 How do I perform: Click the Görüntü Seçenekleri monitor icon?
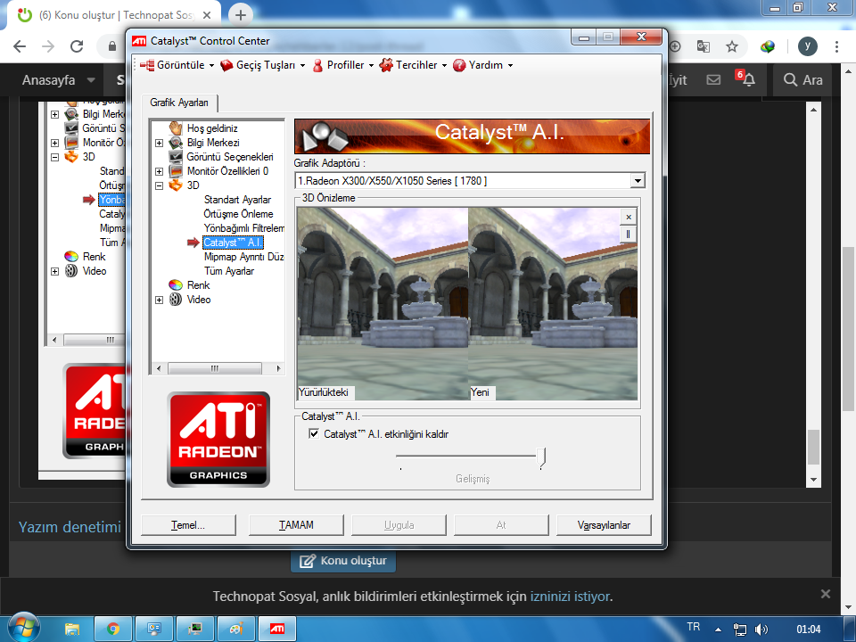[x=176, y=157]
